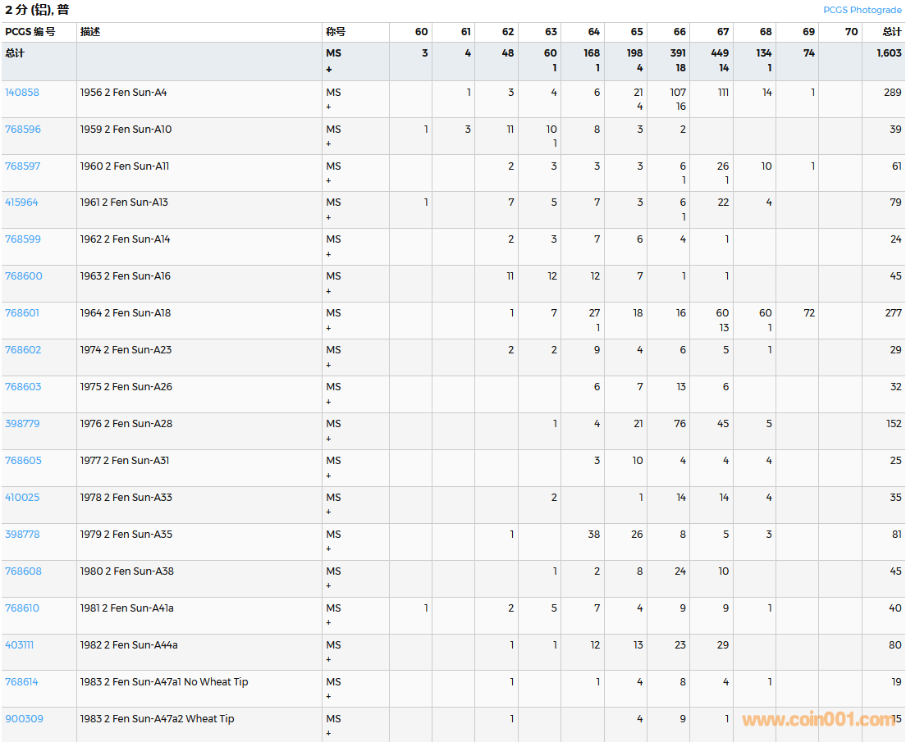Open PCGS number 415964 link

tap(21, 203)
